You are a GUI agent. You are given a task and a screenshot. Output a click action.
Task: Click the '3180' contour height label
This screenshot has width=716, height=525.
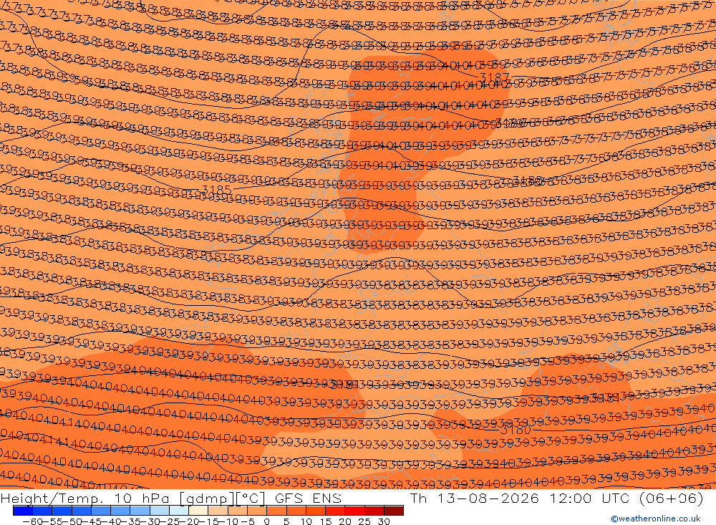pos(516,430)
